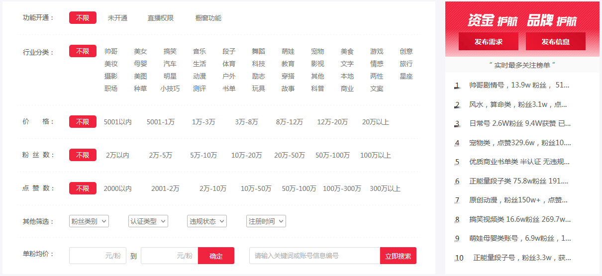Select the 橱窗功能 filter

click(208, 18)
